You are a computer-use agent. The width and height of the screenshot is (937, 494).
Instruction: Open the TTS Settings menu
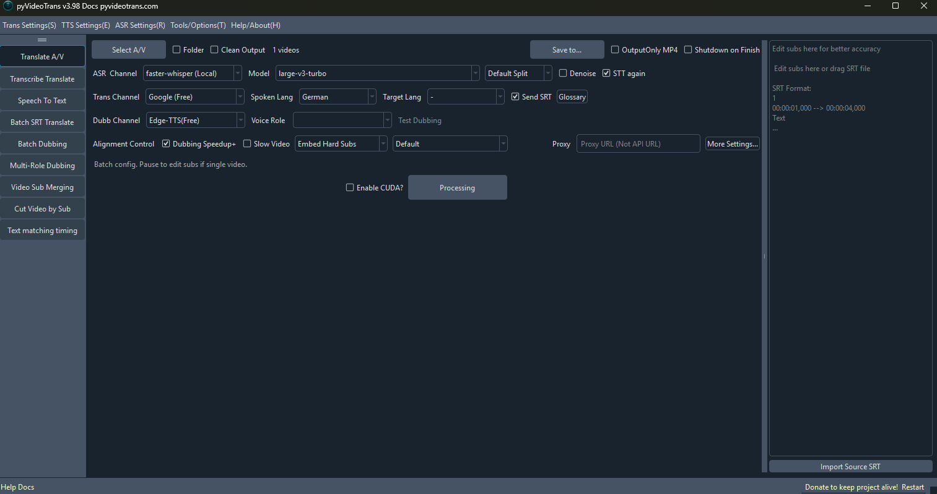click(x=85, y=25)
